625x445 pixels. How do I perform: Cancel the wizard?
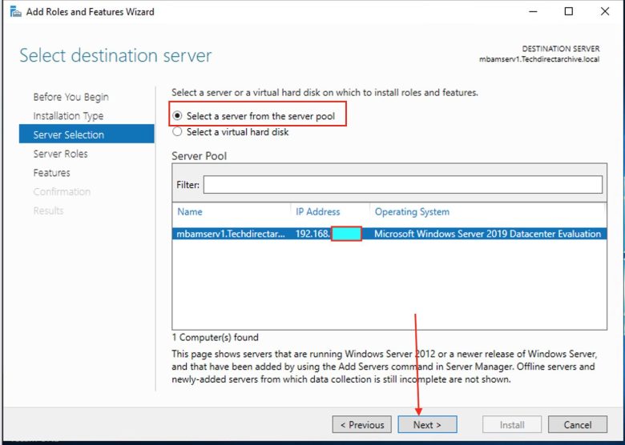pos(578,425)
